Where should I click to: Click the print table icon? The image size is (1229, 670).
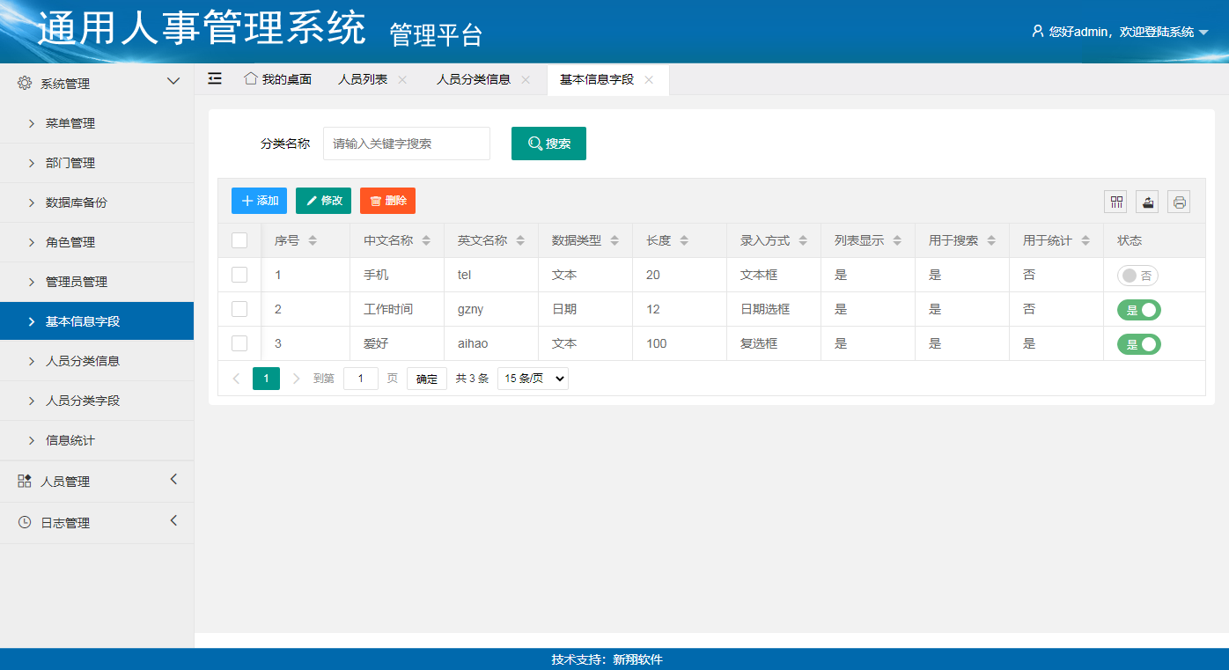tap(1179, 202)
